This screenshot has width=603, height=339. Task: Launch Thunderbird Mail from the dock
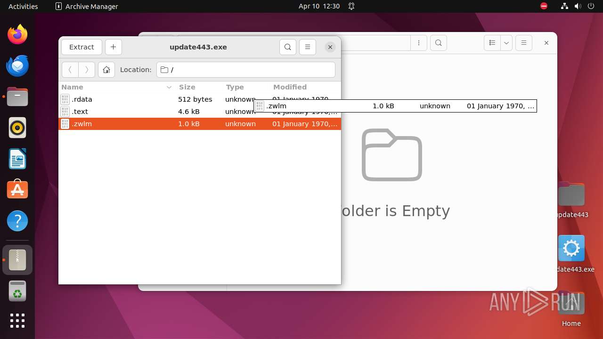pos(17,65)
